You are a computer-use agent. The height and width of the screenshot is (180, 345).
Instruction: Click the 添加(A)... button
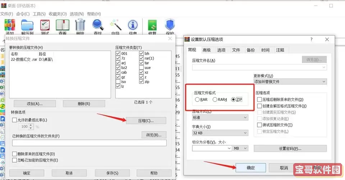[35, 104]
